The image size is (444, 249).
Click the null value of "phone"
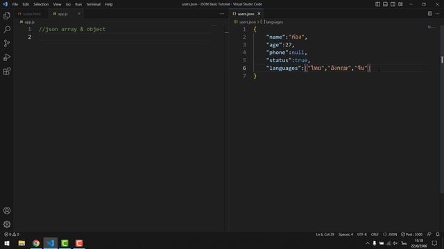pos(298,53)
